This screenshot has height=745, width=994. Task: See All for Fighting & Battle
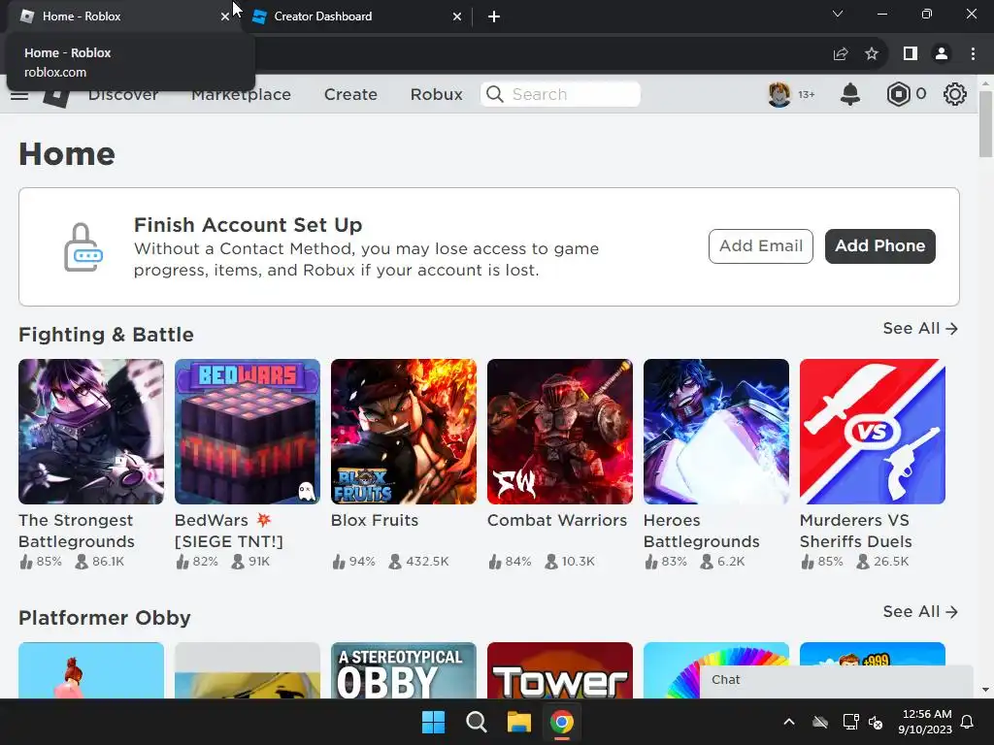[920, 328]
